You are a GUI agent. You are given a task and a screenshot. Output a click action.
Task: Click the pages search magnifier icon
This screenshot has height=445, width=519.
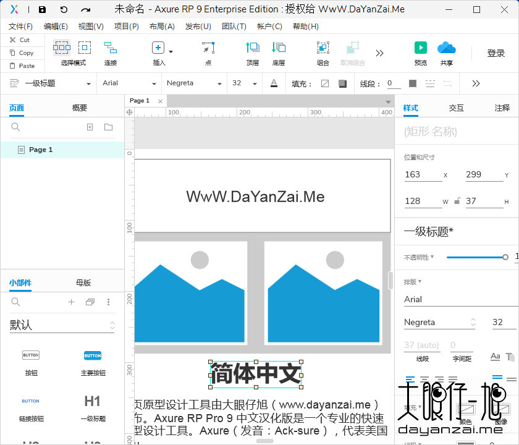click(15, 127)
